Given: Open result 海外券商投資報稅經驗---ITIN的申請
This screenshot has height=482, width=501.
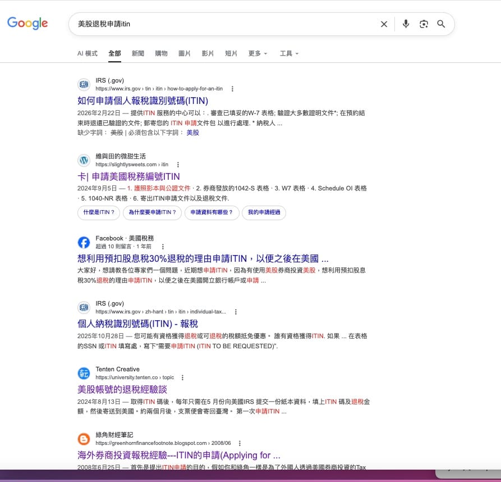Looking at the screenshot, I should 178,455.
